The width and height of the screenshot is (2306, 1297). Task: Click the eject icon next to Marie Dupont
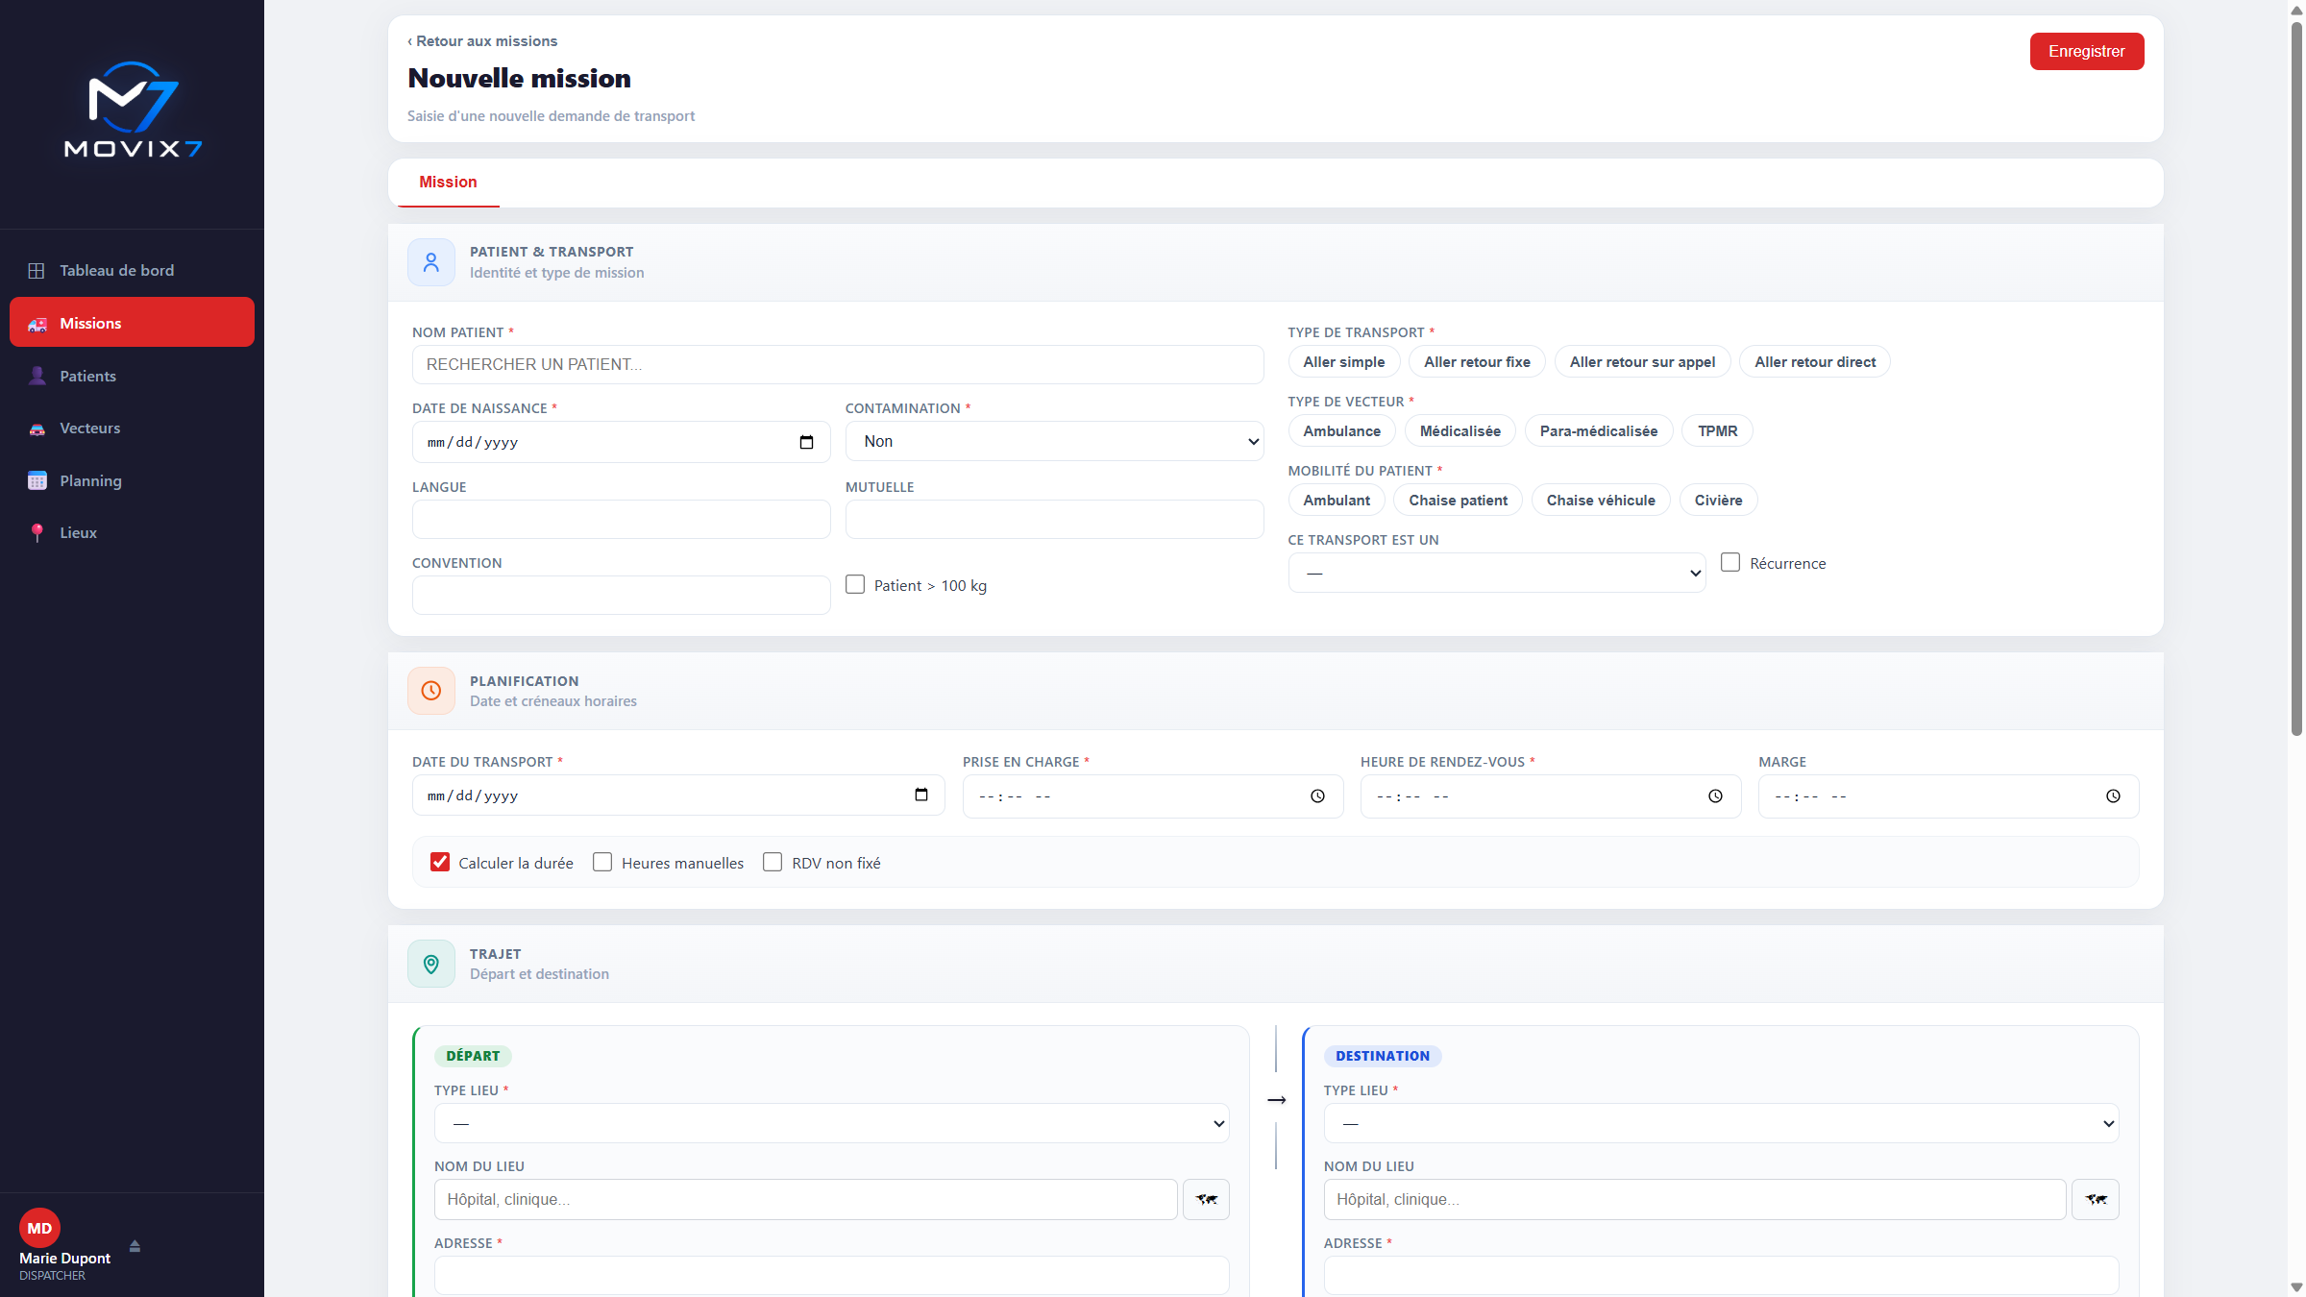click(x=135, y=1245)
